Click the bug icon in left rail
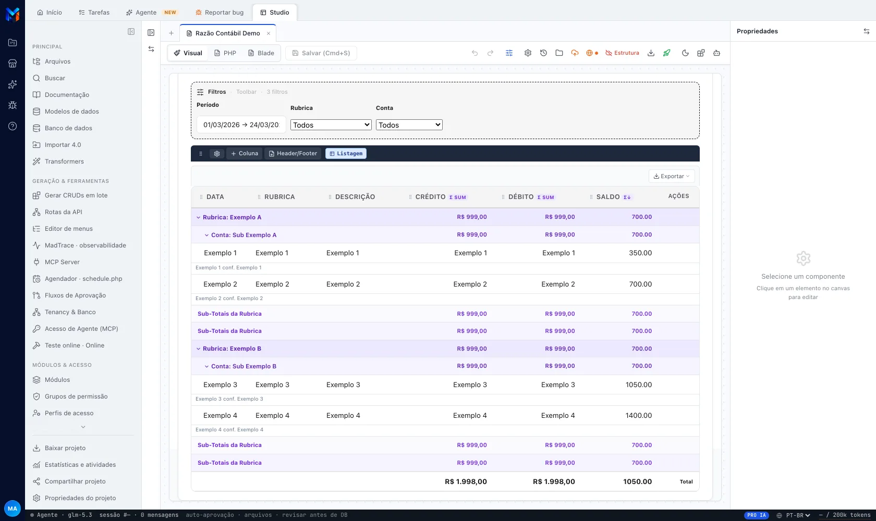 (13, 105)
